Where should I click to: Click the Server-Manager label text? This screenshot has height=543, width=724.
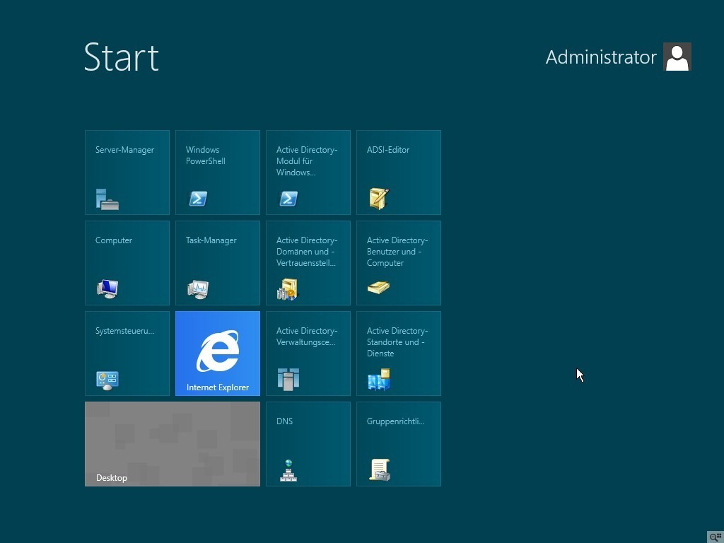(x=124, y=150)
